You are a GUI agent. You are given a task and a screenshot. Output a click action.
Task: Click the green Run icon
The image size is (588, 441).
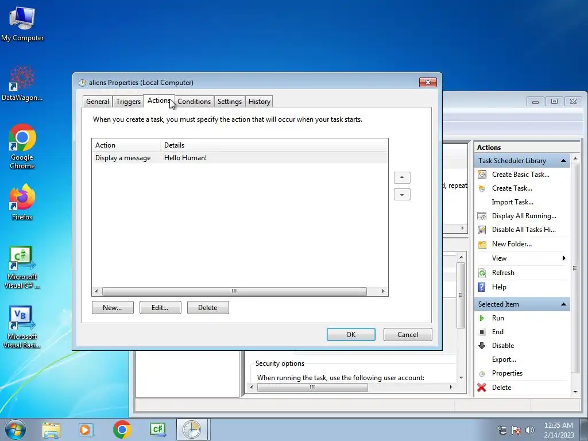[482, 318]
